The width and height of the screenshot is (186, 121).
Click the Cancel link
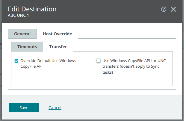[55, 108]
